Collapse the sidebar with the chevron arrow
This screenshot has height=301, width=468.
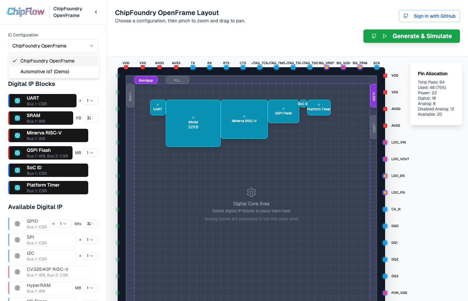click(96, 12)
